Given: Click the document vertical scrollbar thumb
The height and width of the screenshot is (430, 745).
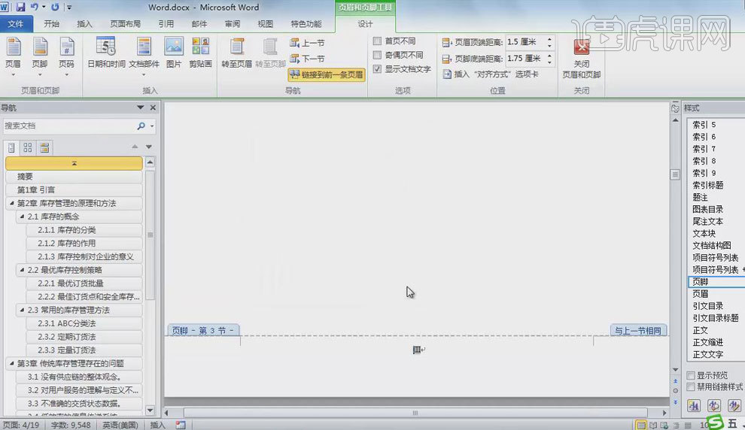Looking at the screenshot, I should [x=675, y=174].
